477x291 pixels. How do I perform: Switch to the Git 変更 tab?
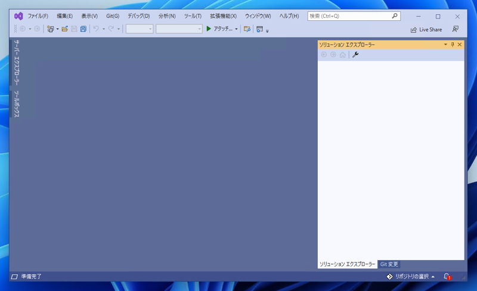[389, 264]
